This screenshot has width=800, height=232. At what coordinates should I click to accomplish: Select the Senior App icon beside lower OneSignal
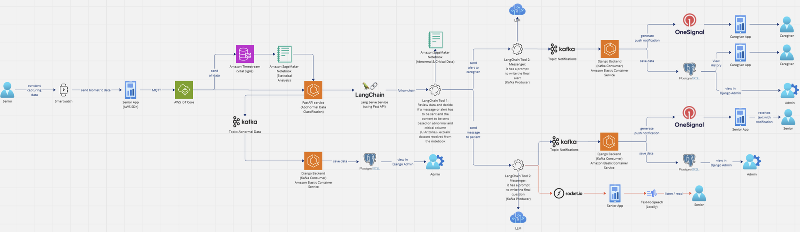pos(740,118)
